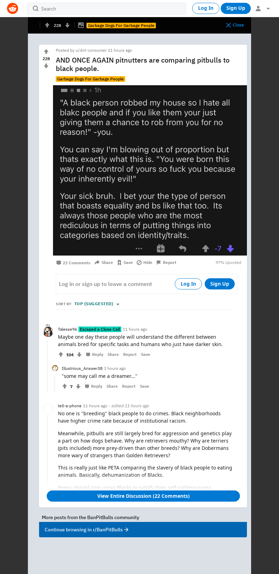Report the post with flag icon

pyautogui.click(x=166, y=263)
